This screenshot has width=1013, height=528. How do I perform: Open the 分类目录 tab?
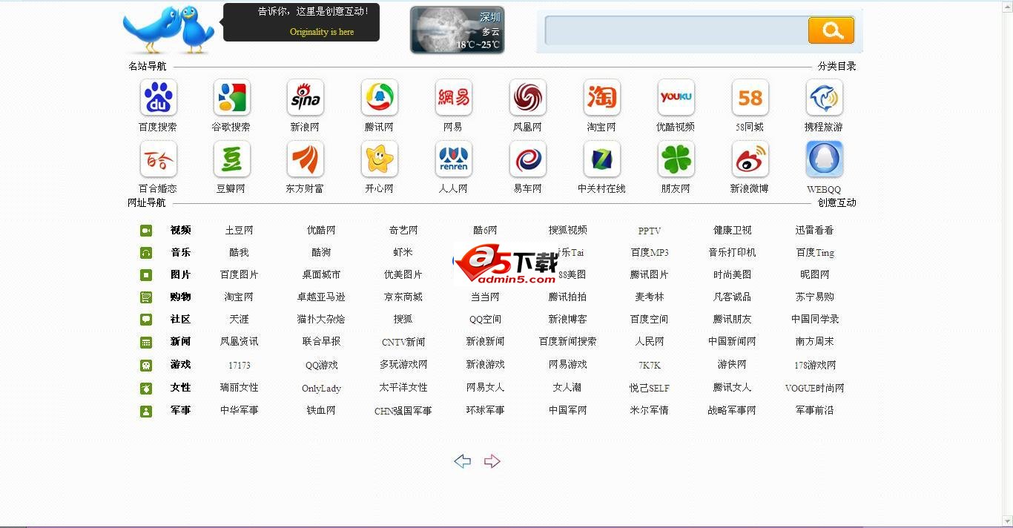point(837,66)
